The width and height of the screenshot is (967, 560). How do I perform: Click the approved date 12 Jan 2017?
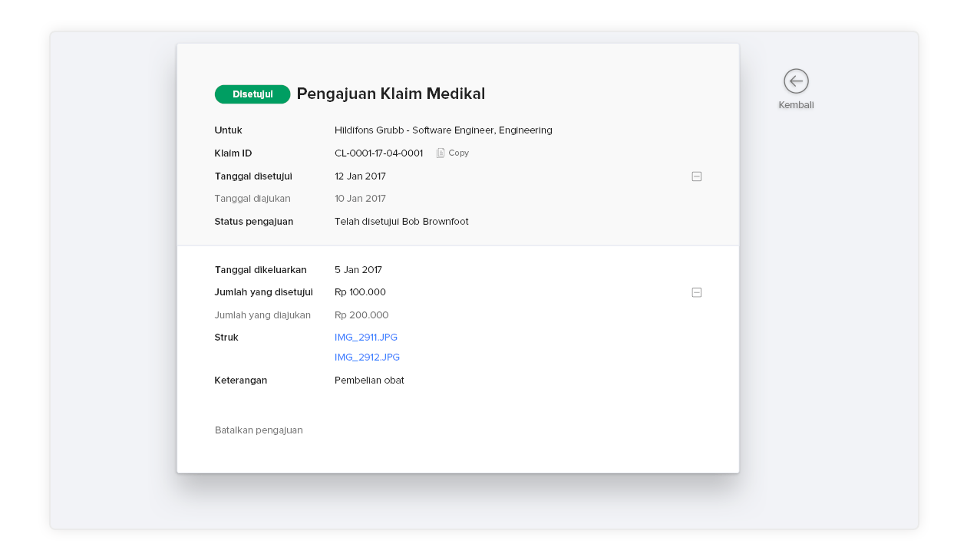click(x=360, y=176)
